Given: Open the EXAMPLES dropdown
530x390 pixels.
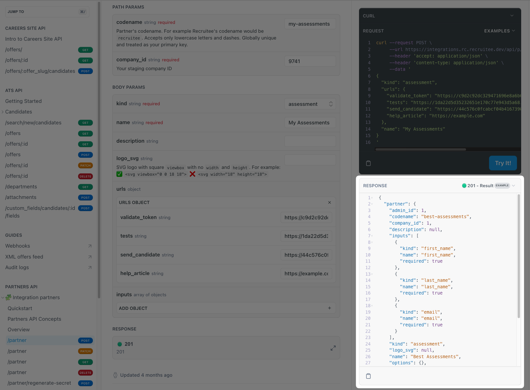Looking at the screenshot, I should [x=499, y=31].
